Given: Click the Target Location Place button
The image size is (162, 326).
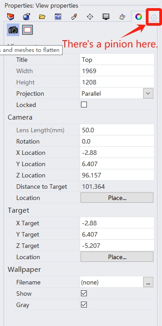Looking at the screenshot, I should coord(117,257).
